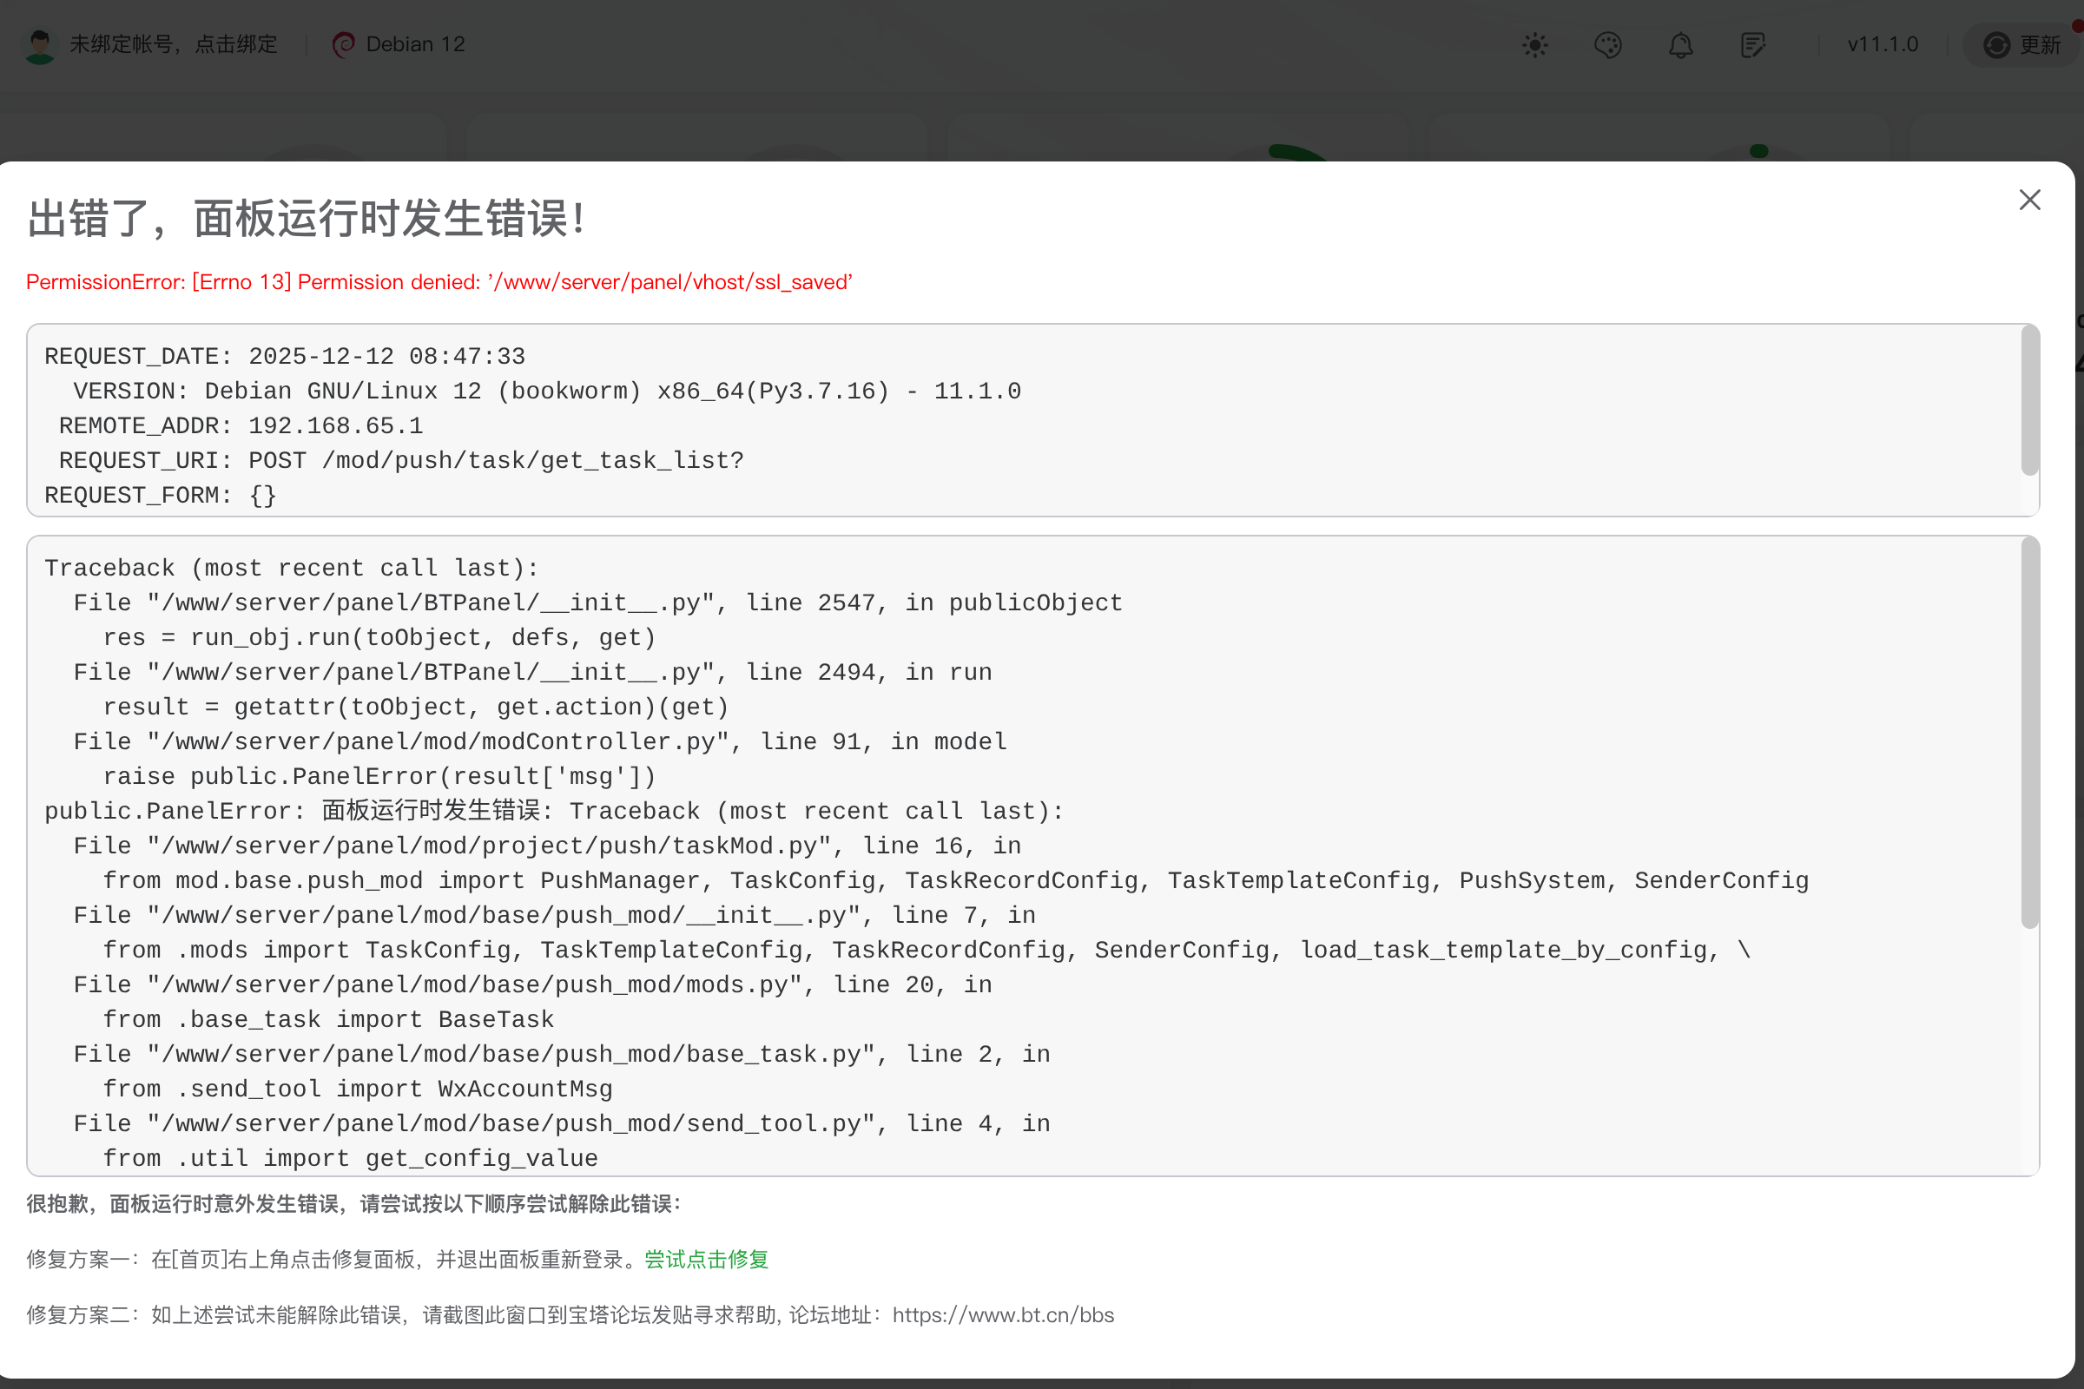Open the https://www.bt.cn/bbs forum address
The image size is (2084, 1389).
1003,1314
